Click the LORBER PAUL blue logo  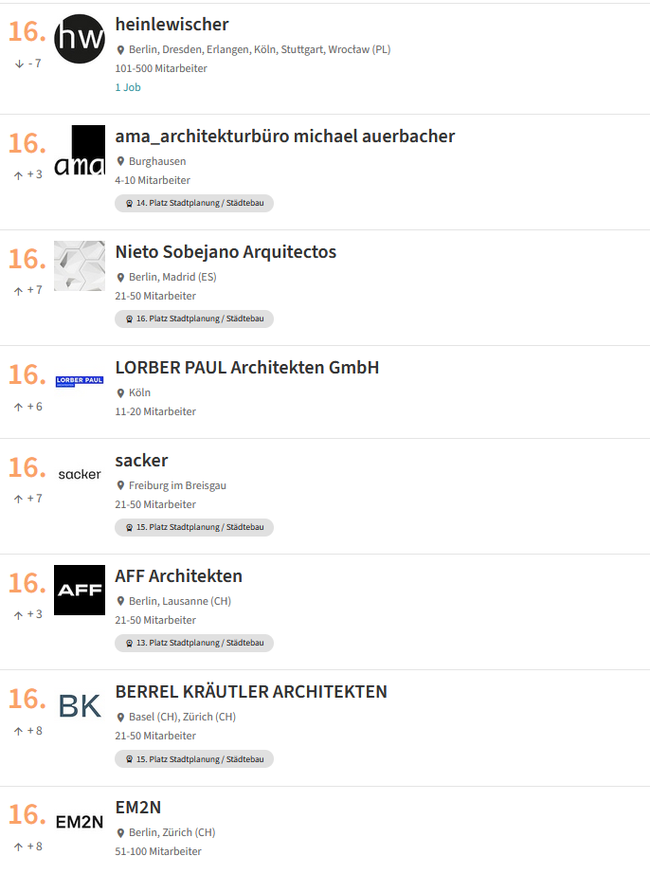click(x=80, y=381)
